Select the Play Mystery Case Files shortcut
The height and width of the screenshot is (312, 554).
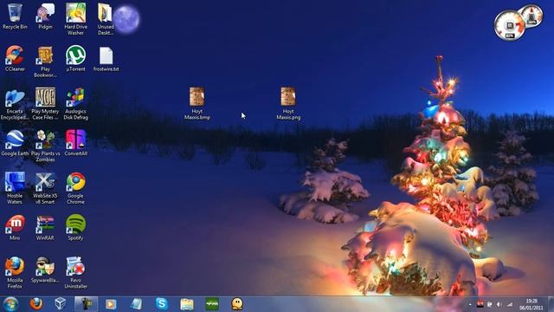click(45, 104)
